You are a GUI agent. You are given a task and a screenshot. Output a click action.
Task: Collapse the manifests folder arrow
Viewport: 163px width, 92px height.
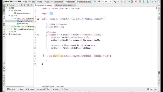(9, 10)
